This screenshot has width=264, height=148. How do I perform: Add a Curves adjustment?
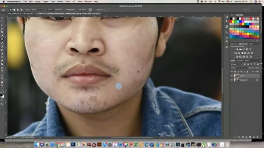244,49
